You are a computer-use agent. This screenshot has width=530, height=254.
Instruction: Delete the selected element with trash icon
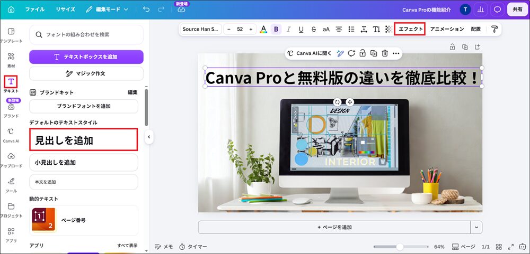385,53
